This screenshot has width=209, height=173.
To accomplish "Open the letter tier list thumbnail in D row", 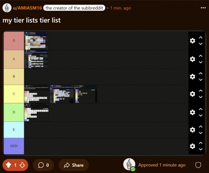I will pos(36,112).
